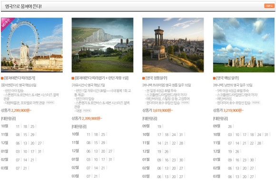276x181 pixels.
Task: Click the orange TOP button
Action: tap(269, 6)
